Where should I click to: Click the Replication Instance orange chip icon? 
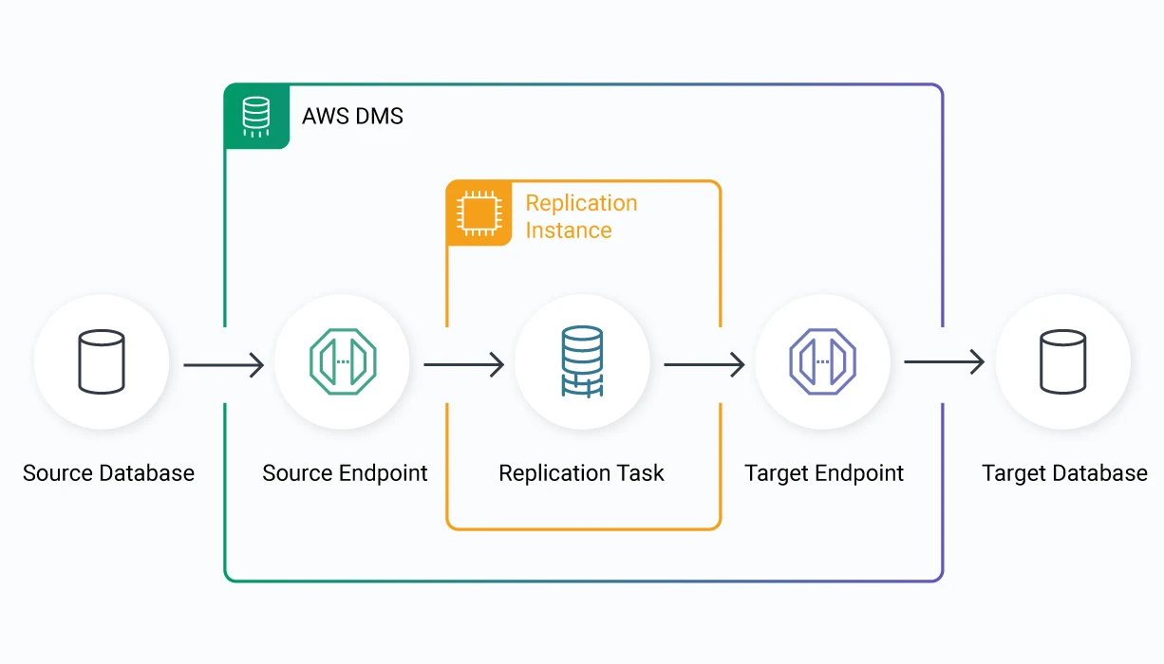[x=479, y=213]
